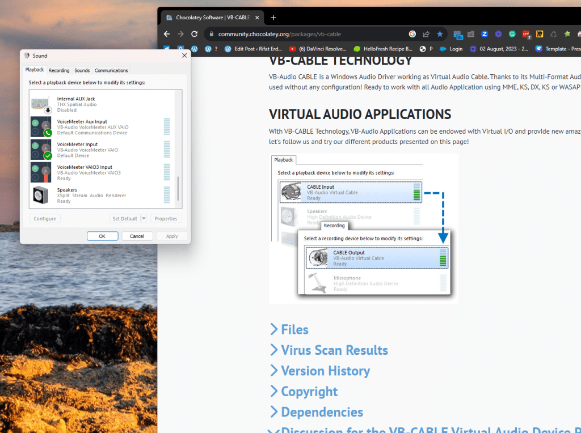Open the Communications tab
581x433 pixels.
click(x=111, y=70)
